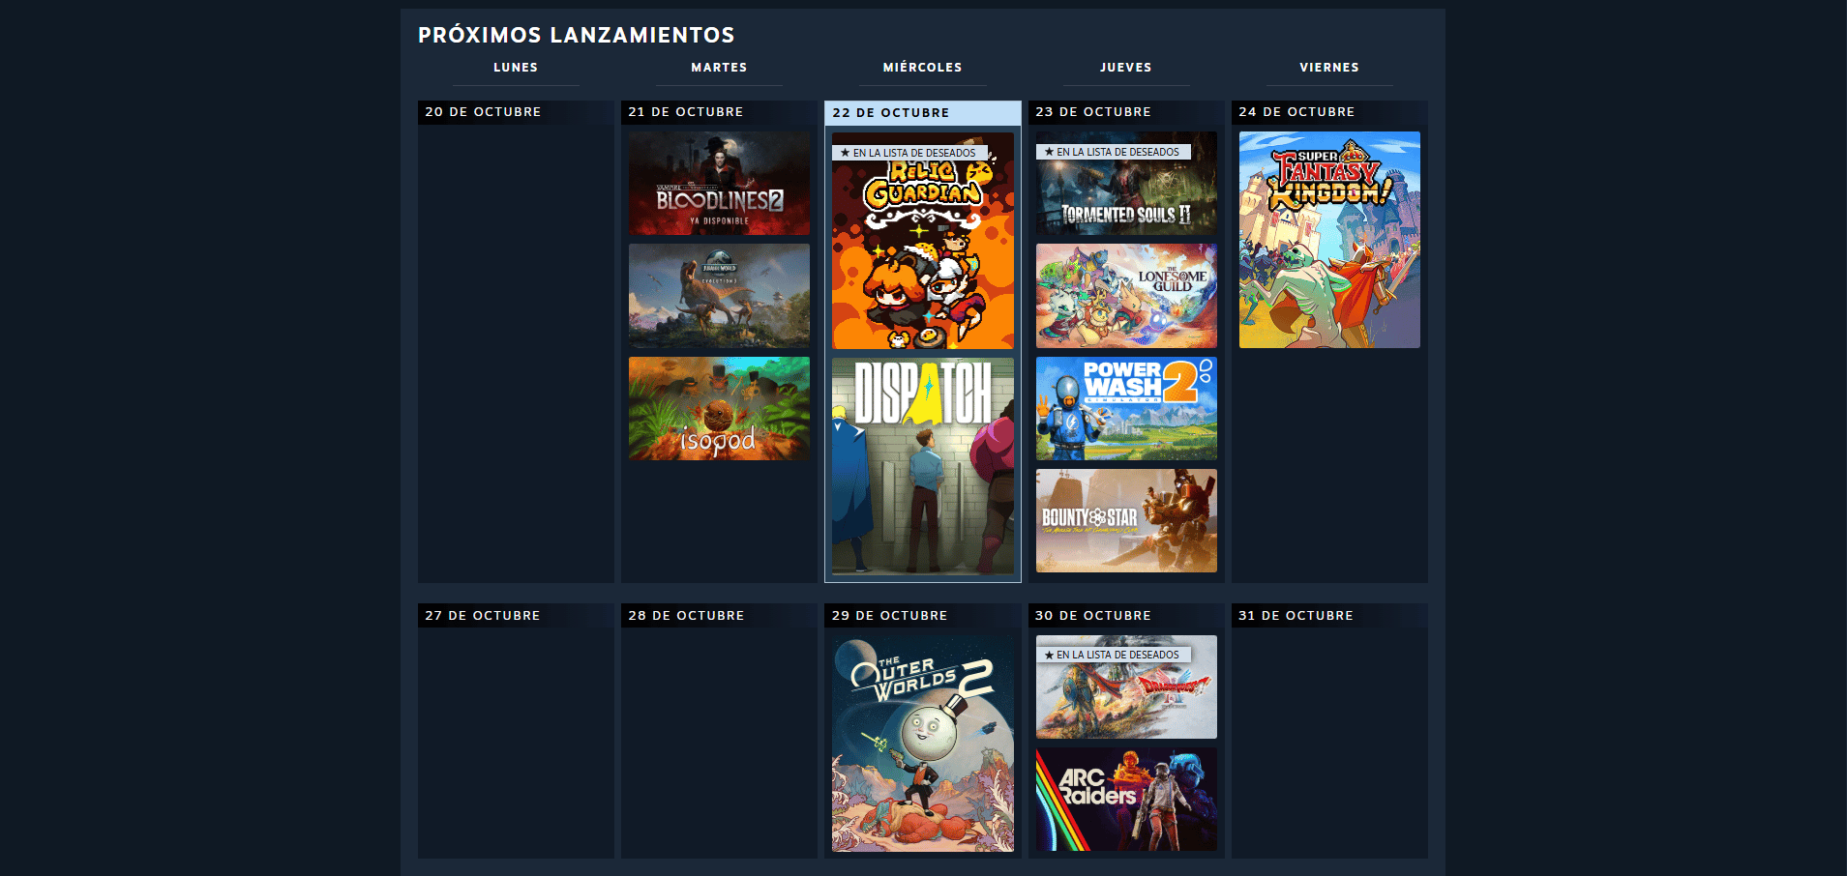Open the Dispatch game cover
Screen dimensions: 1847x876
pyautogui.click(x=923, y=466)
